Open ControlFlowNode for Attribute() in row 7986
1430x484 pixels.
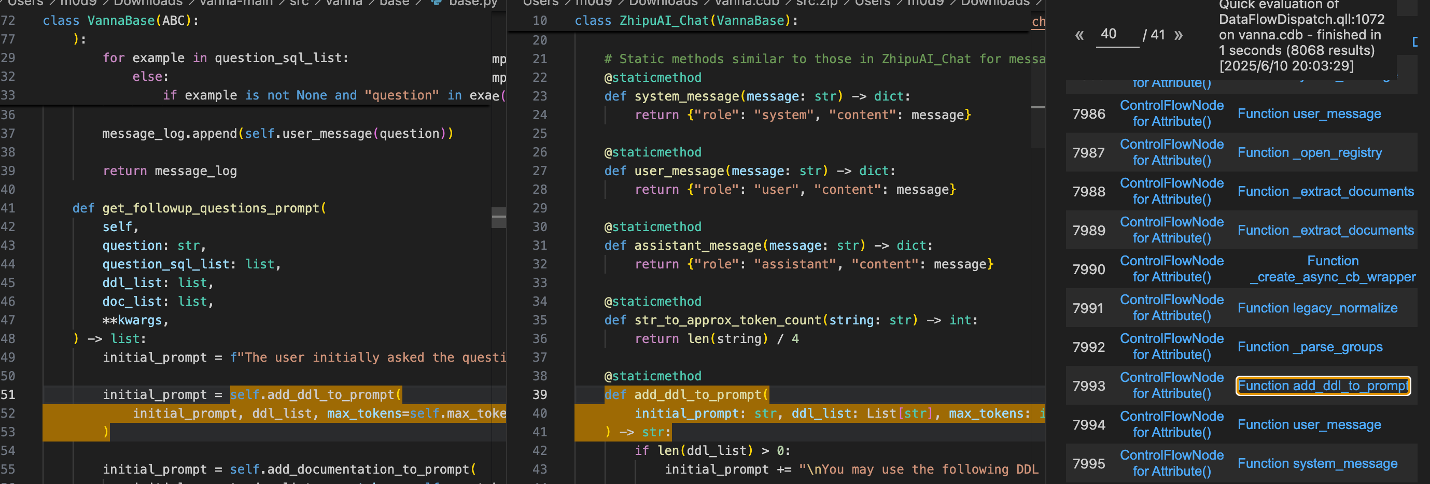pyautogui.click(x=1171, y=113)
